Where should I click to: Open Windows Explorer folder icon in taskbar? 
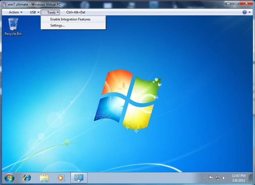point(44,178)
